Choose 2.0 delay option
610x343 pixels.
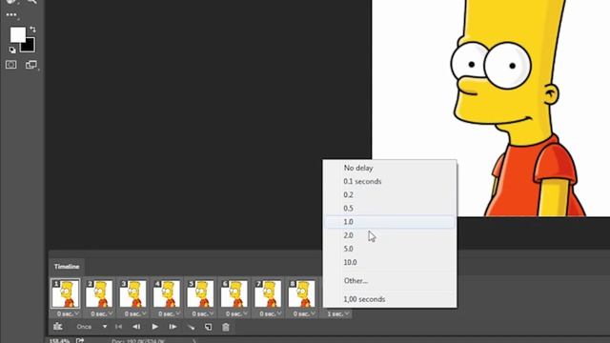[x=390, y=235]
